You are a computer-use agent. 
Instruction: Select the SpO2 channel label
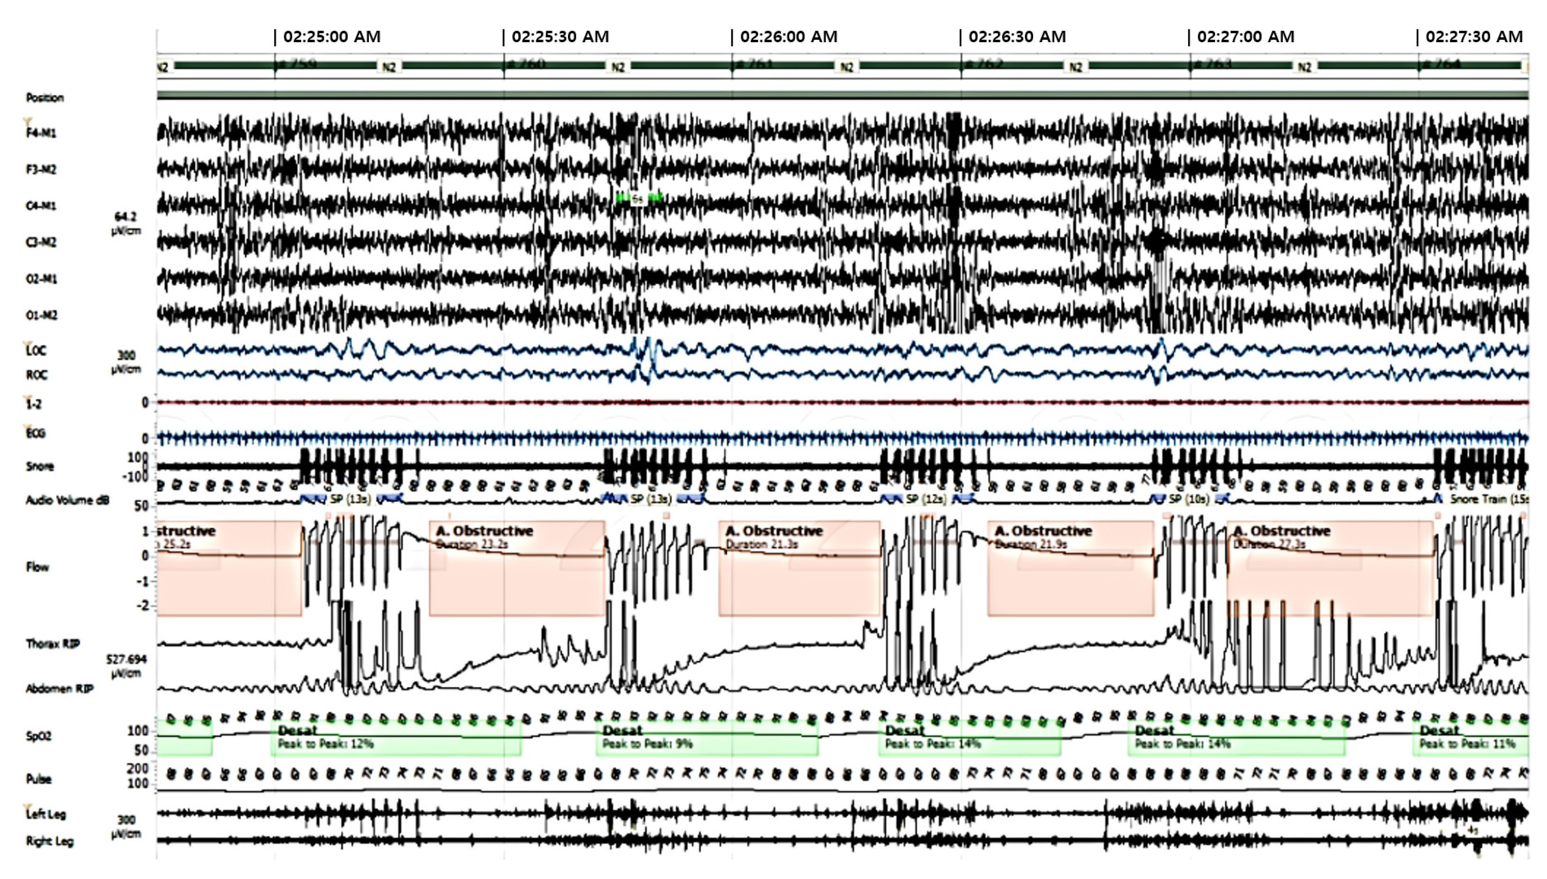[39, 736]
